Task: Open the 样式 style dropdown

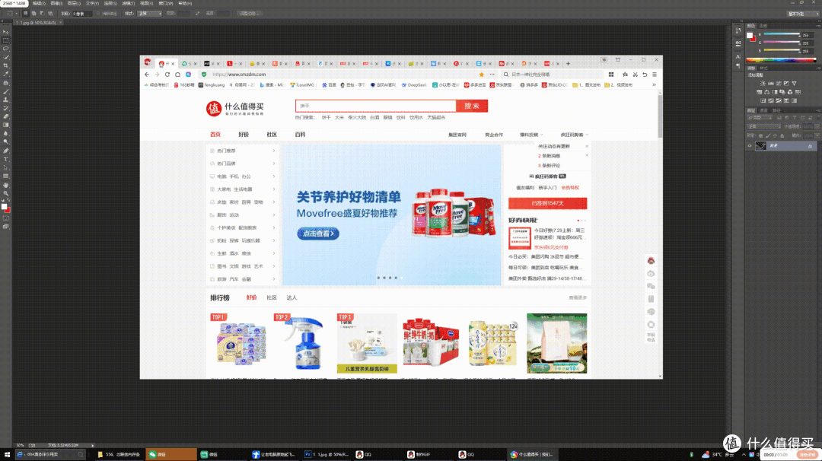Action: pyautogui.click(x=149, y=14)
